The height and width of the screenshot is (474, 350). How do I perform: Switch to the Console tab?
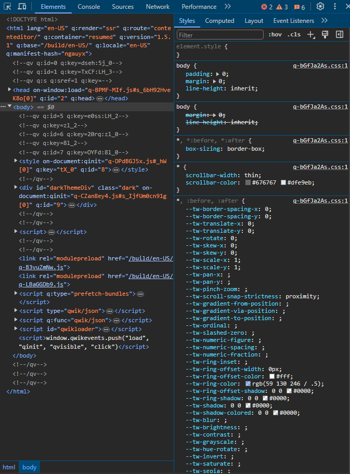(x=88, y=7)
